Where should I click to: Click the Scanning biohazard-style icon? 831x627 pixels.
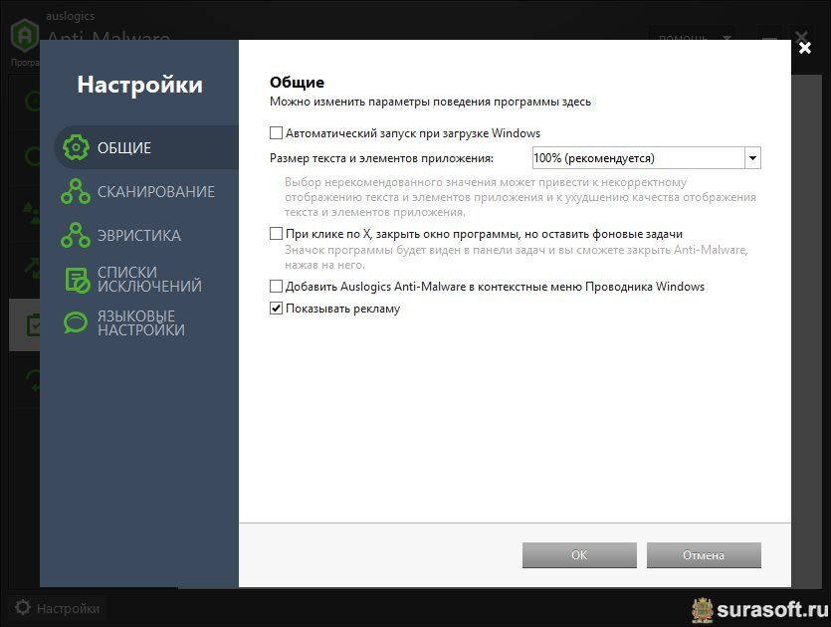click(76, 191)
